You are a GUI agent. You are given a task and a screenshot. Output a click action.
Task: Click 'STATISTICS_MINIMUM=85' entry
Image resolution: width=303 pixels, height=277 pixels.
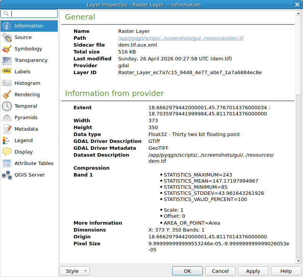tap(195, 187)
